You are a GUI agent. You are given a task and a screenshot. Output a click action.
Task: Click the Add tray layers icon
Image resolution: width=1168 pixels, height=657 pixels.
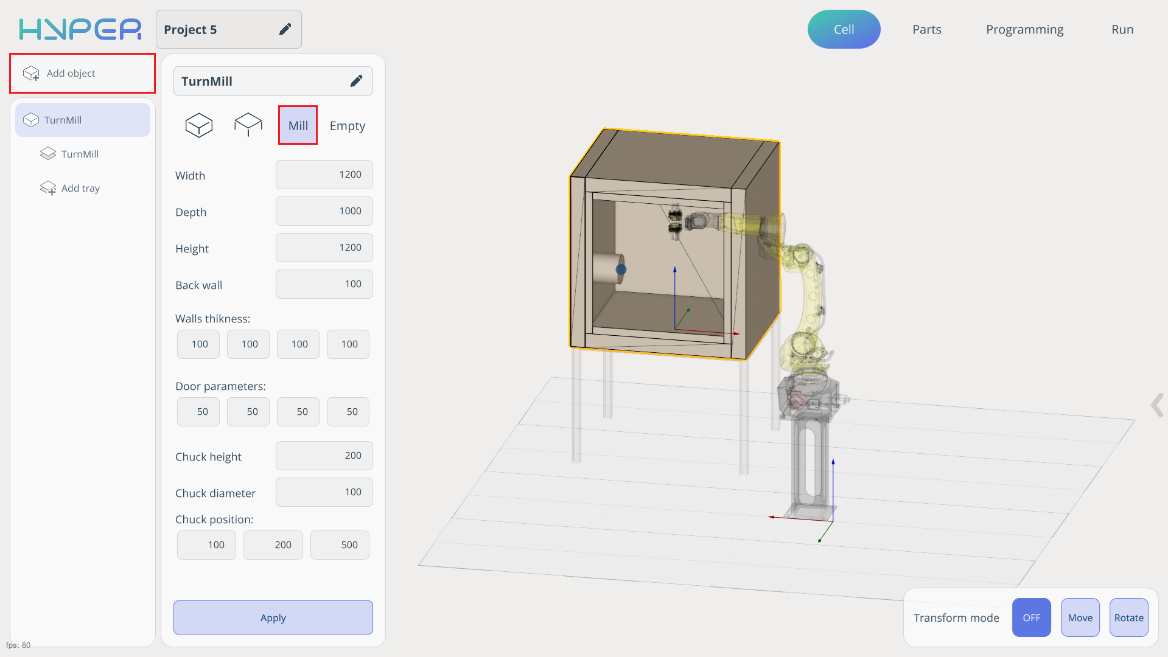(x=48, y=188)
